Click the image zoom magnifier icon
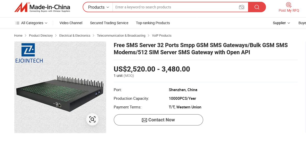 (x=92, y=119)
